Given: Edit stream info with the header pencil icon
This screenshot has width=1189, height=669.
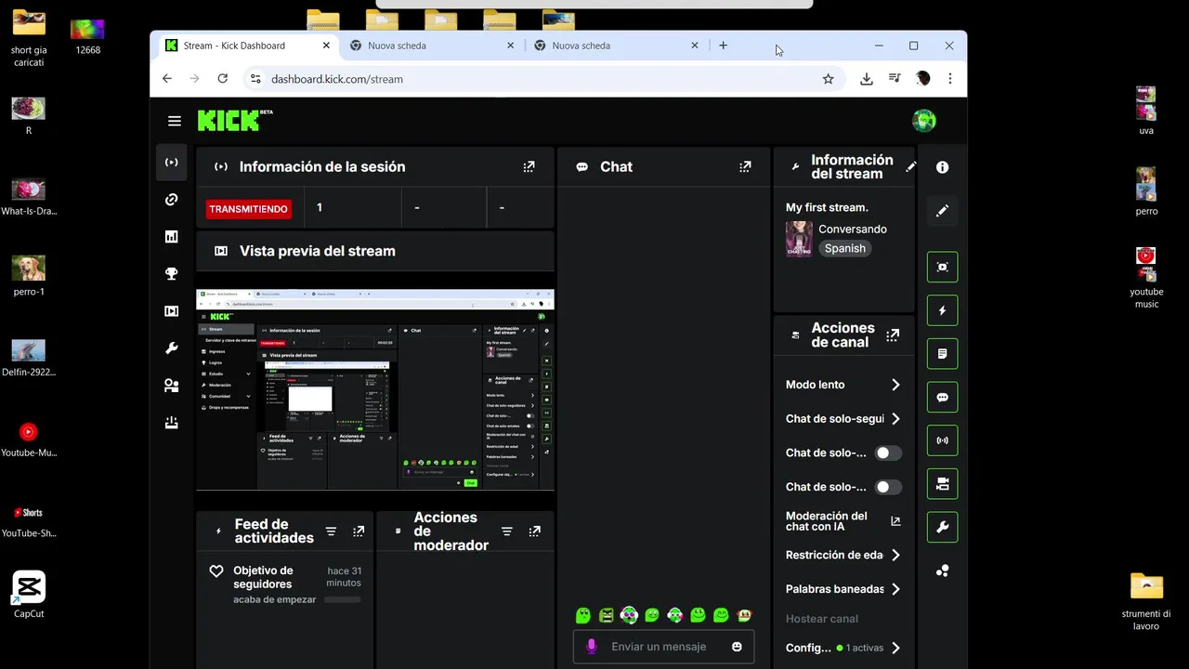Looking at the screenshot, I should pyautogui.click(x=911, y=167).
